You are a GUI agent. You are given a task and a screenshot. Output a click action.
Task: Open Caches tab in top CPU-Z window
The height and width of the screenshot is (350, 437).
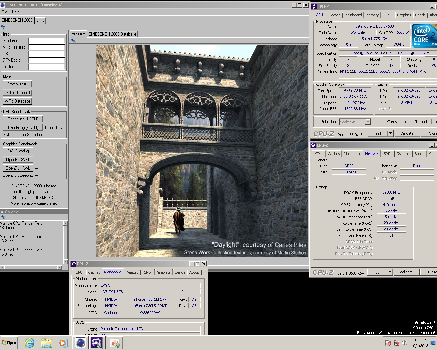pyautogui.click(x=335, y=15)
